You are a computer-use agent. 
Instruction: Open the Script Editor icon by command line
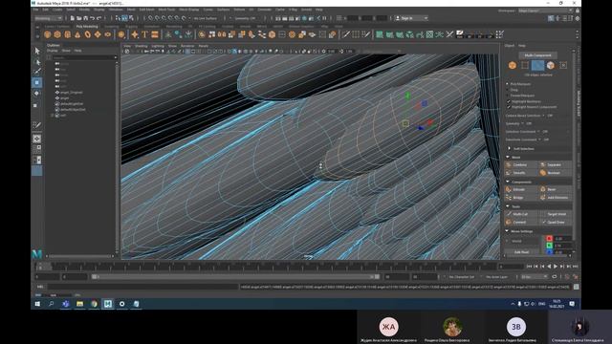tap(576, 287)
